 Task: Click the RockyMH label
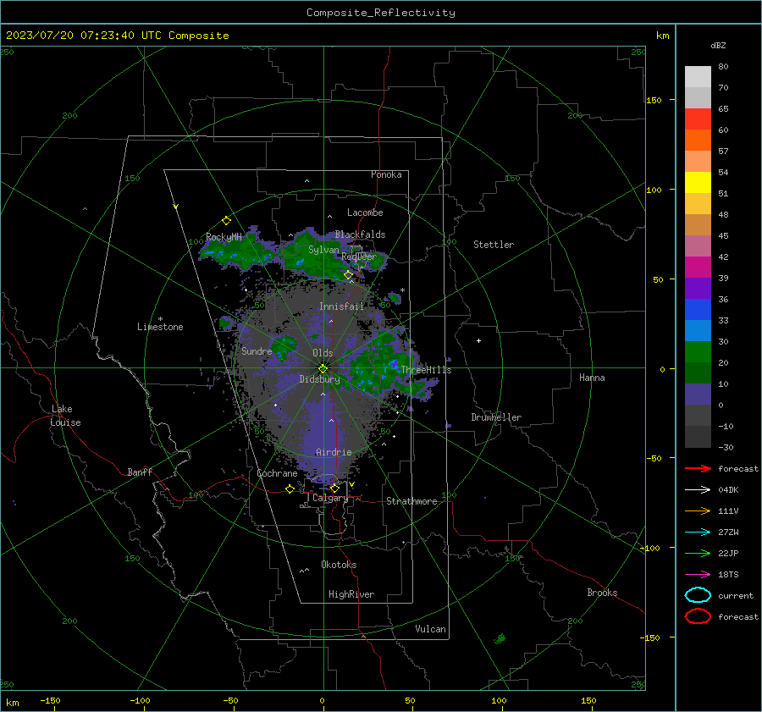[x=224, y=237]
